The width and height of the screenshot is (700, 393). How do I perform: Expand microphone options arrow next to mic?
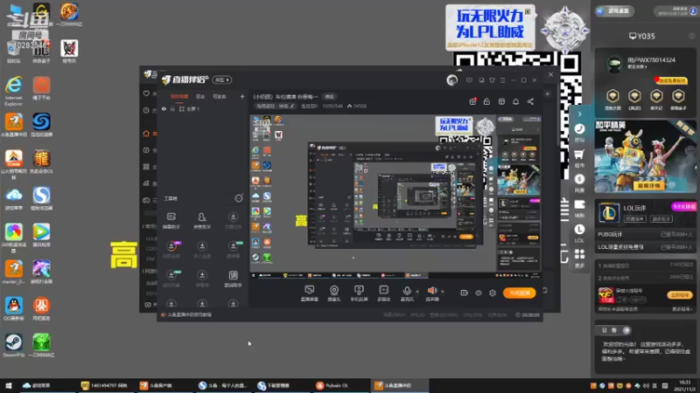pos(417,292)
